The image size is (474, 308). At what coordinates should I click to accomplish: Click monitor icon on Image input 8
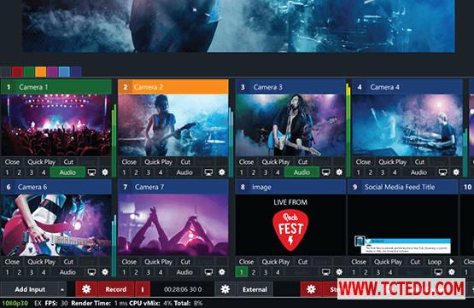326,272
